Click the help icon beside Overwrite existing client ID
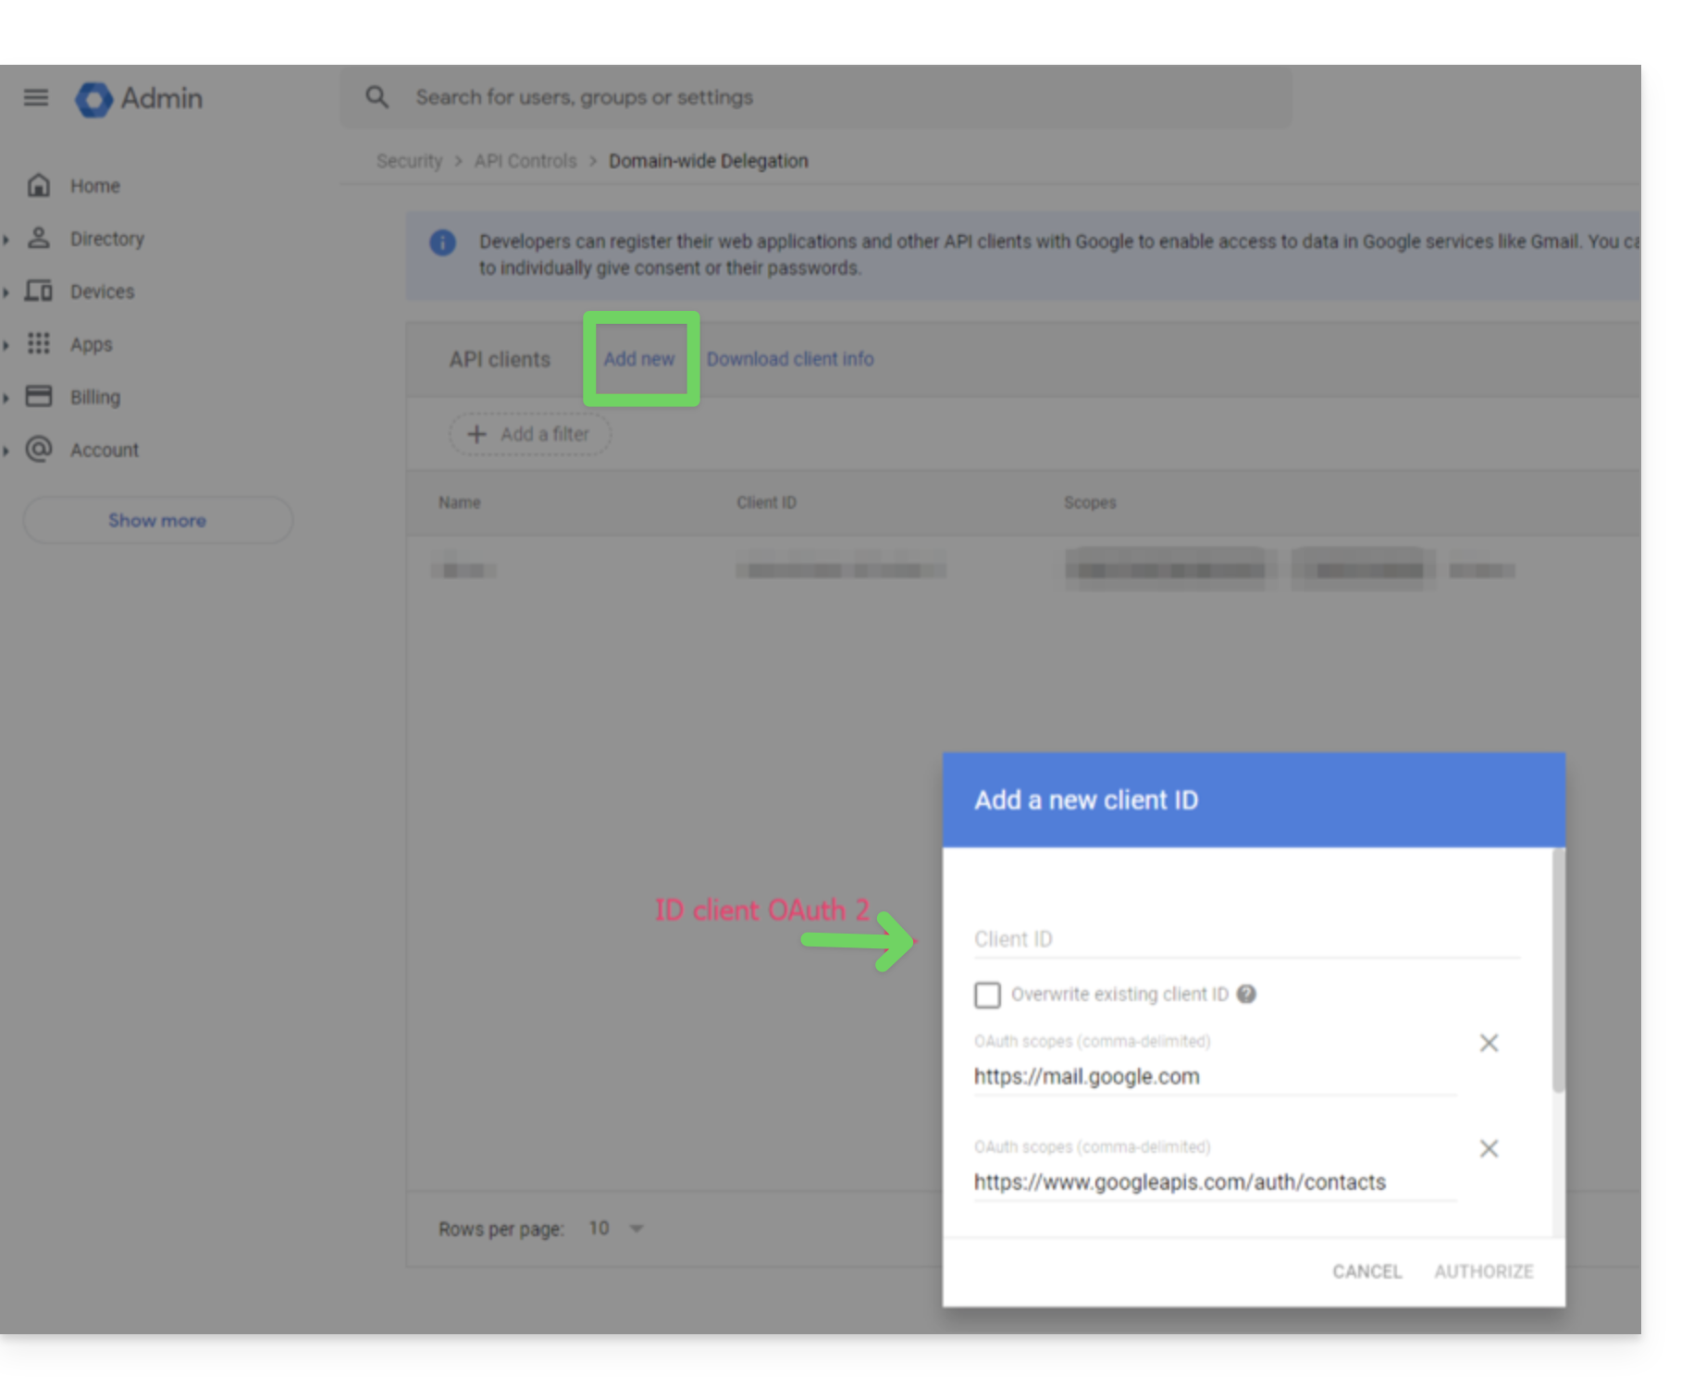The image size is (1706, 1399). [1246, 994]
